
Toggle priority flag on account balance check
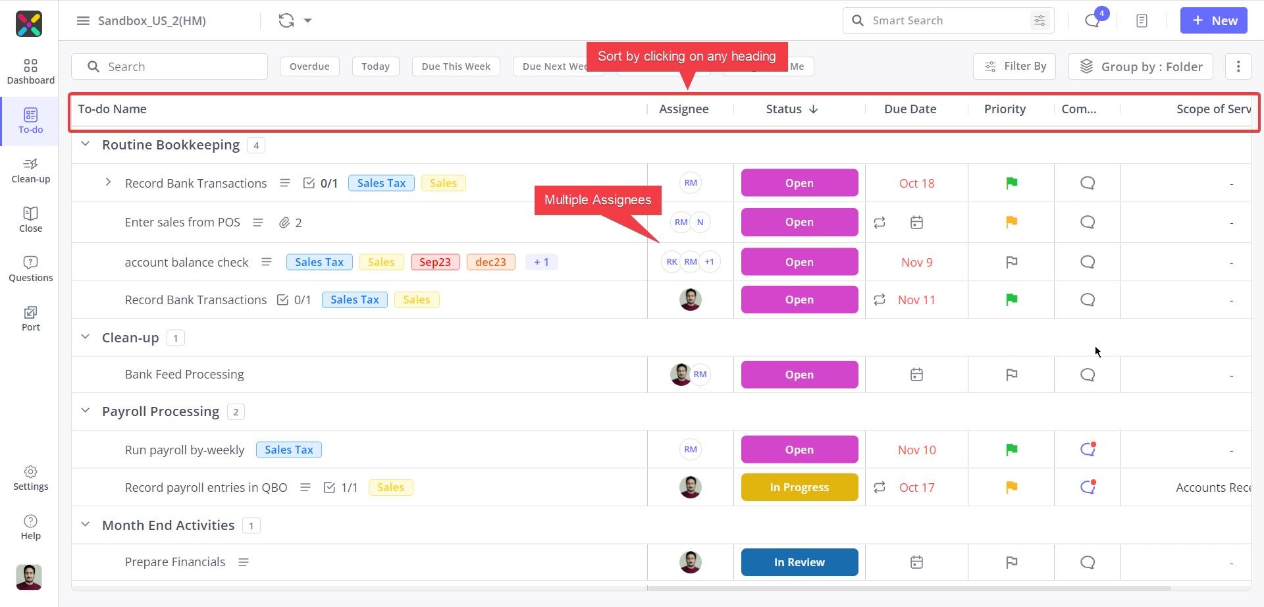click(x=1011, y=261)
